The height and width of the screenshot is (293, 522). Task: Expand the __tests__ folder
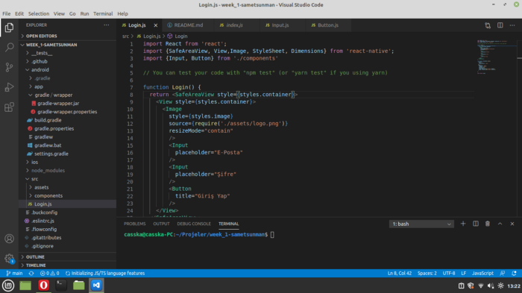coord(68,53)
